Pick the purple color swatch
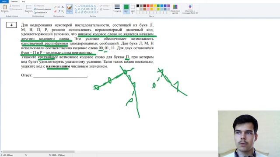This screenshot has width=280, height=157. 168,6
